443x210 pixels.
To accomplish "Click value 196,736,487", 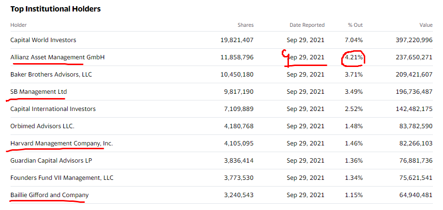I will [x=414, y=92].
